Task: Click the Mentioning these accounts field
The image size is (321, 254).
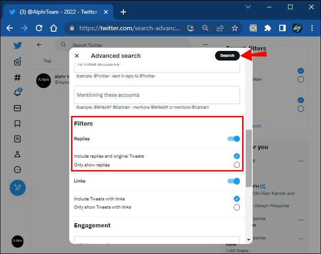Action: click(x=157, y=95)
